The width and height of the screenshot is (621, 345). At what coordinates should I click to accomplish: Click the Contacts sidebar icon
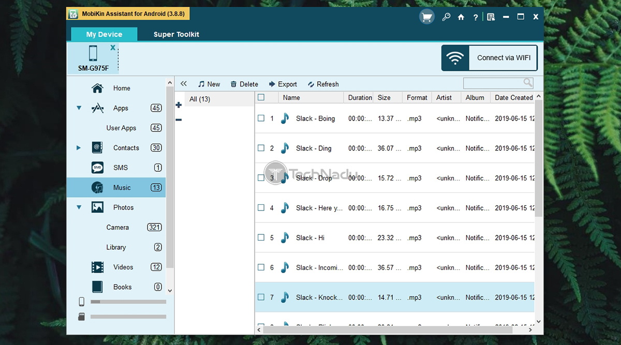tap(97, 148)
